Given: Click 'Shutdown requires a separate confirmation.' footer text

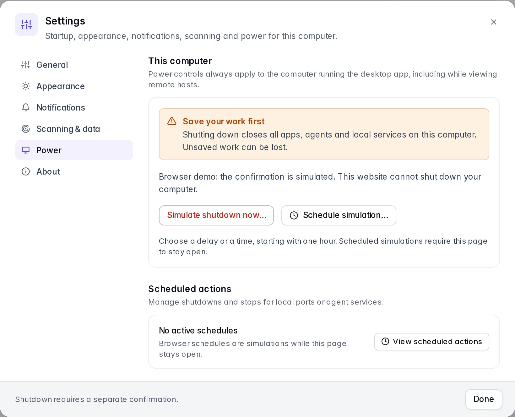Looking at the screenshot, I should tap(97, 399).
